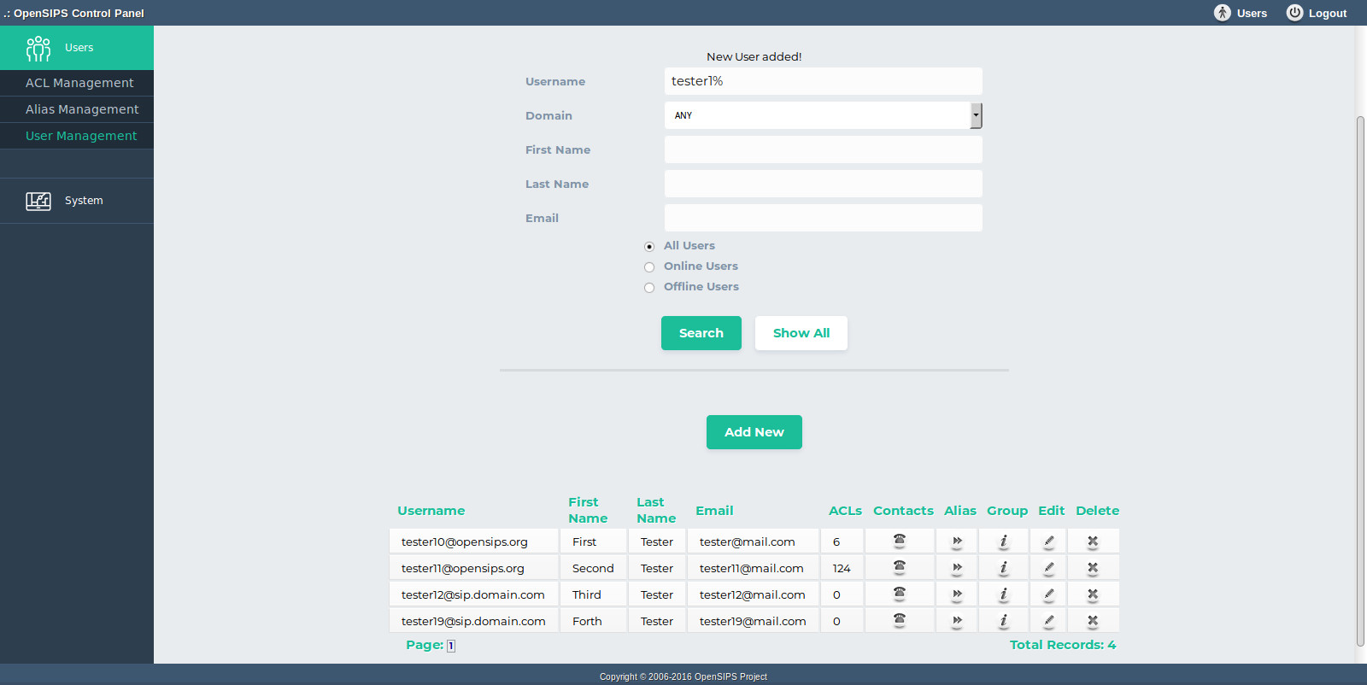Click the Logout power icon
Screen dimensions: 1367x685
(x=1294, y=13)
